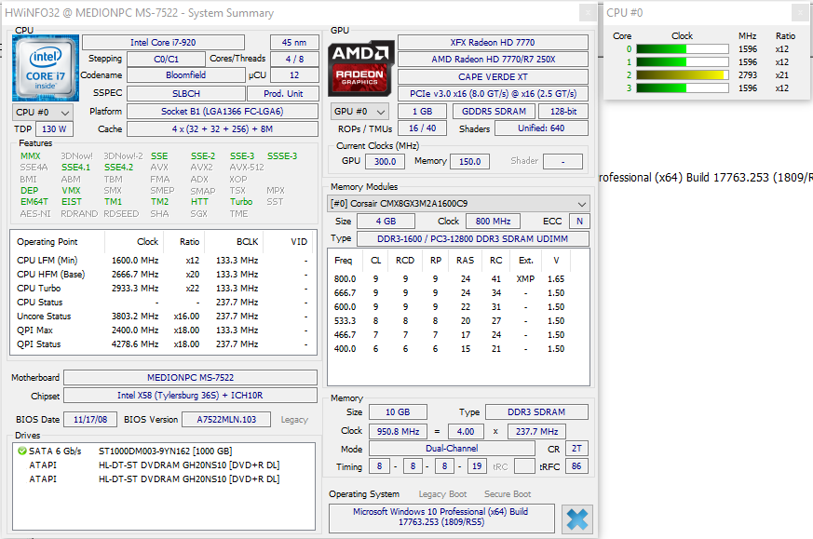This screenshot has width=813, height=539.
Task: Click the PCIe v3.0 x16 link field
Action: tap(493, 94)
